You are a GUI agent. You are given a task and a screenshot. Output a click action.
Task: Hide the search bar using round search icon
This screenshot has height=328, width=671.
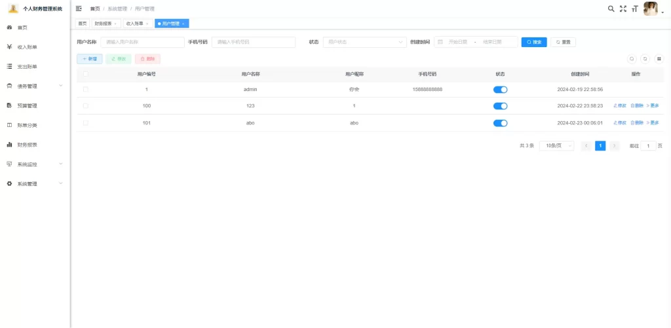click(632, 58)
